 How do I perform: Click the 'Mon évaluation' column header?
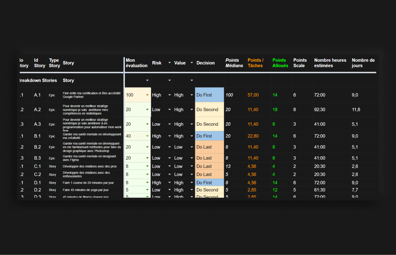pos(137,63)
